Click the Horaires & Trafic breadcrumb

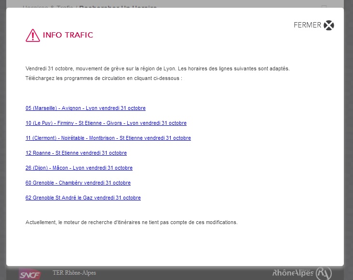[48, 6]
